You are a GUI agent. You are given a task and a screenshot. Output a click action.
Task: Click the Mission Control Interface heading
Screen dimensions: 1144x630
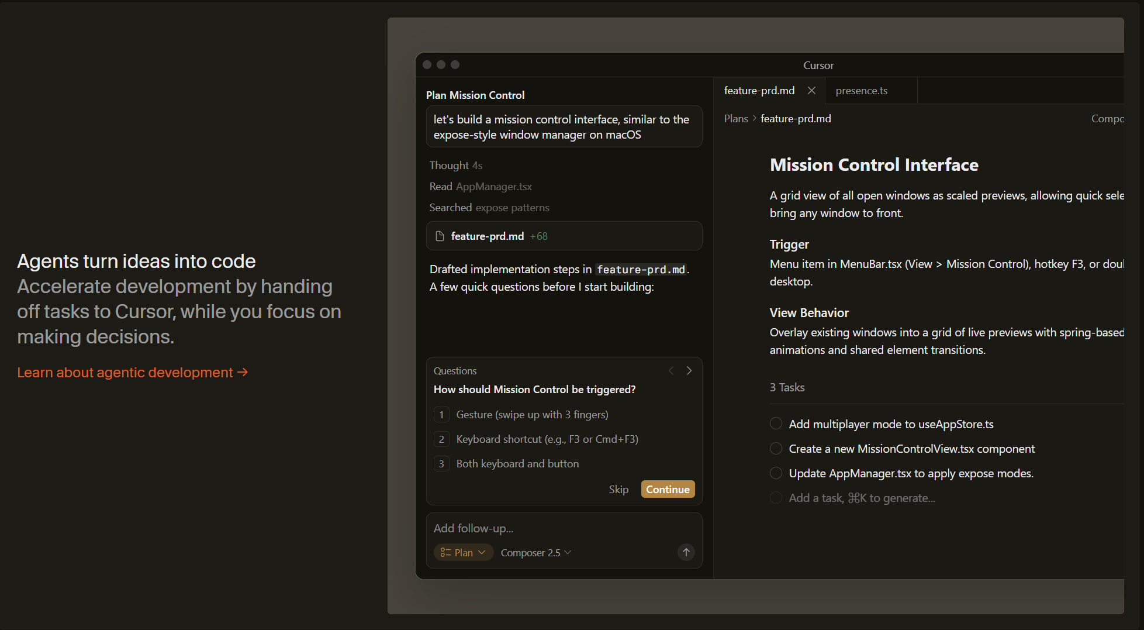point(874,165)
